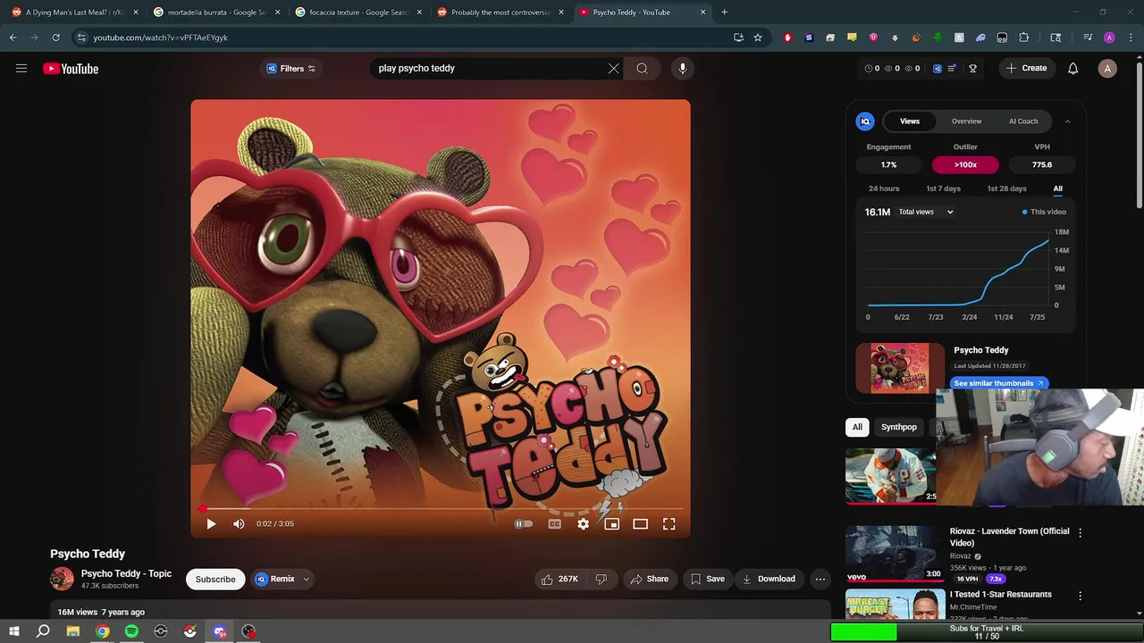Image resolution: width=1144 pixels, height=643 pixels.
Task: Open more actions ellipsis below video
Action: tap(820, 579)
